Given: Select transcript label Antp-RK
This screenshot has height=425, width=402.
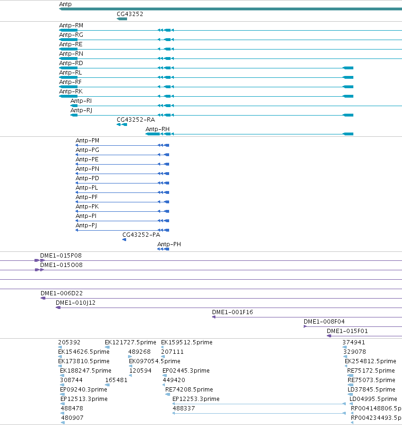Looking at the screenshot, I should click(71, 92).
